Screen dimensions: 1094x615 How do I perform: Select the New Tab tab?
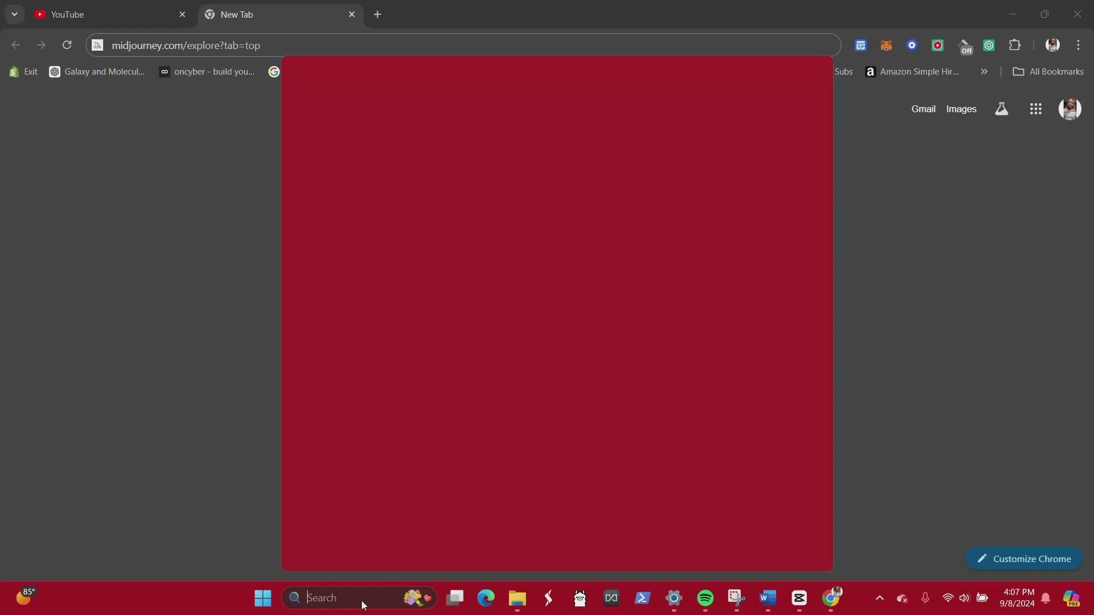click(x=273, y=14)
